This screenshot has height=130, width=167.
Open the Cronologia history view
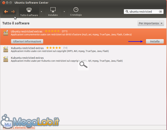(x=76, y=12)
